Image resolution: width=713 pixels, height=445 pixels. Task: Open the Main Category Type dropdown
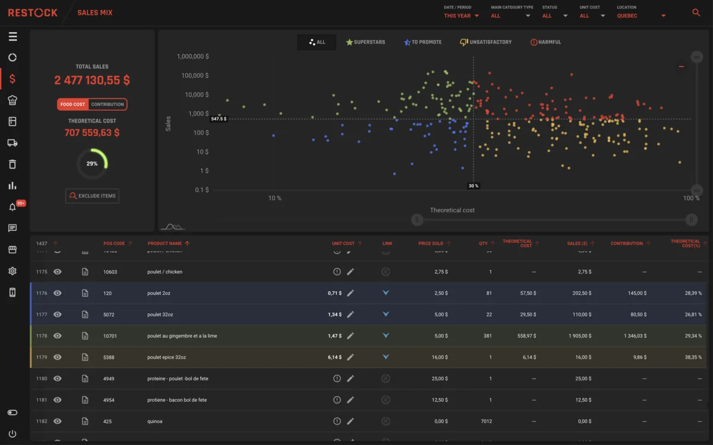click(511, 16)
